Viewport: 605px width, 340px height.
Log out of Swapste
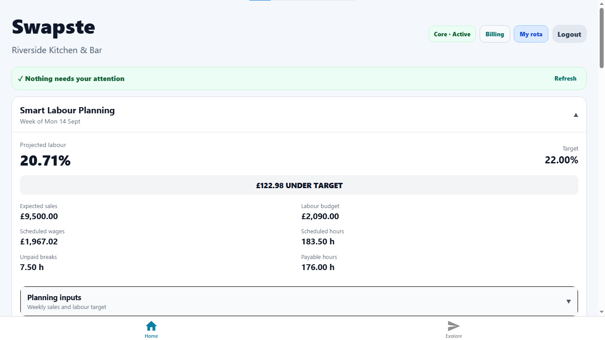569,34
